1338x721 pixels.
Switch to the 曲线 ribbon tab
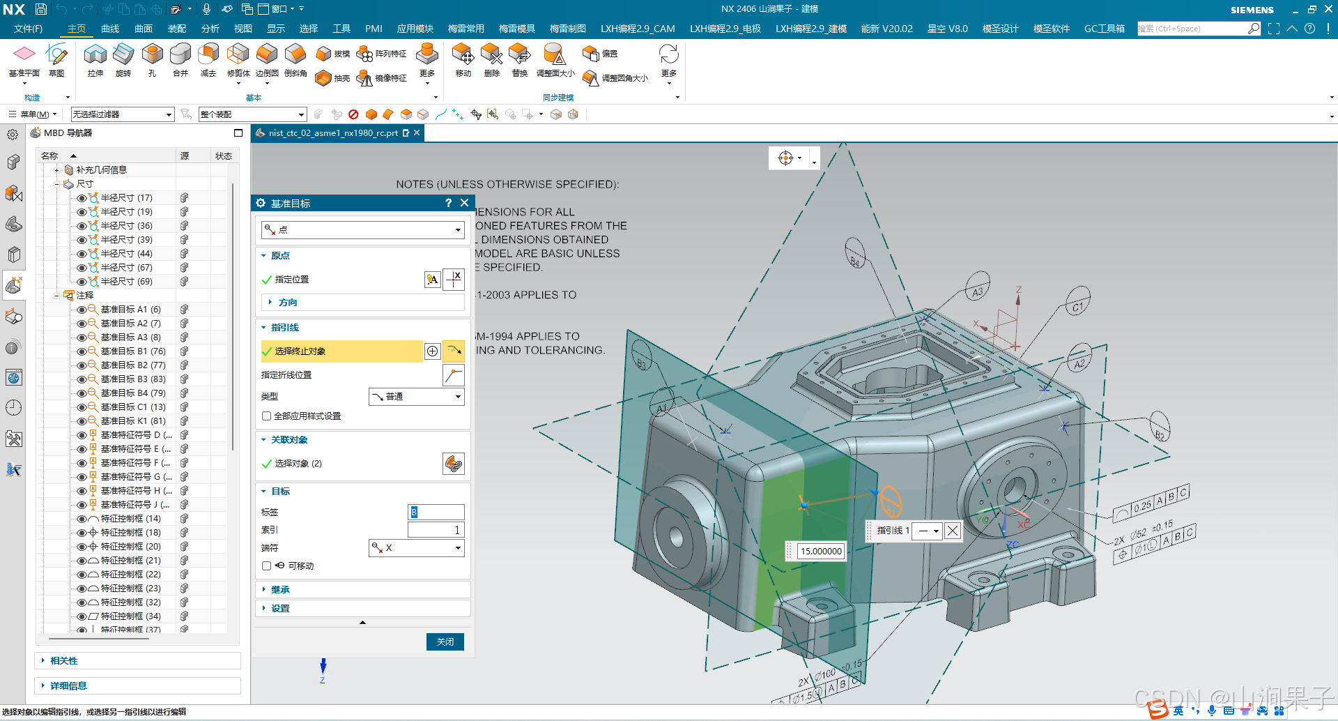(110, 29)
